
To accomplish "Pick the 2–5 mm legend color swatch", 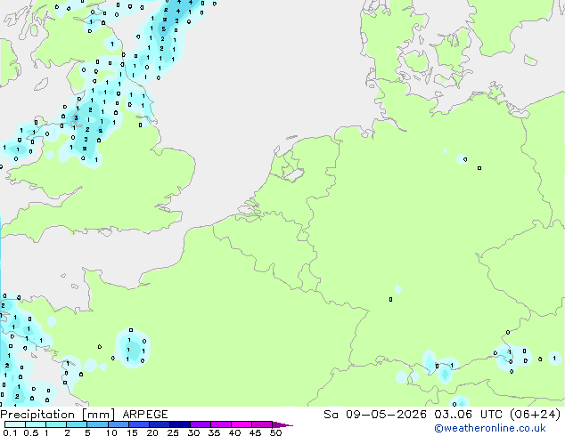I will [x=77, y=424].
